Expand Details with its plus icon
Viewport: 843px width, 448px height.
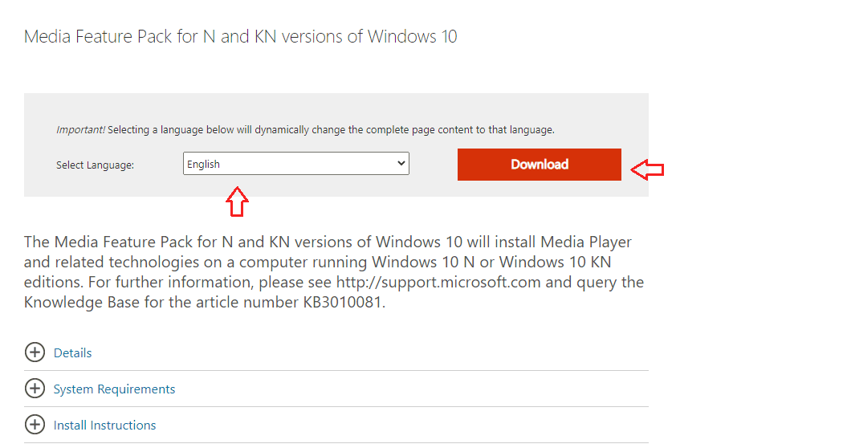pyautogui.click(x=35, y=352)
